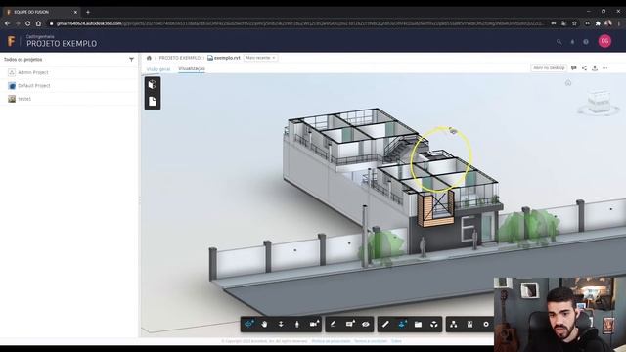The width and height of the screenshot is (626, 352).
Task: Switch to the 'Visão geral' tab
Action: [158, 69]
